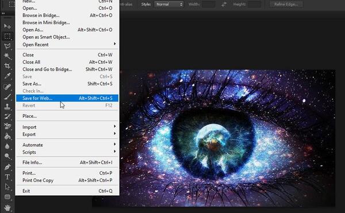Select the Crop tool
The width and height of the screenshot is (345, 213).
point(7,65)
